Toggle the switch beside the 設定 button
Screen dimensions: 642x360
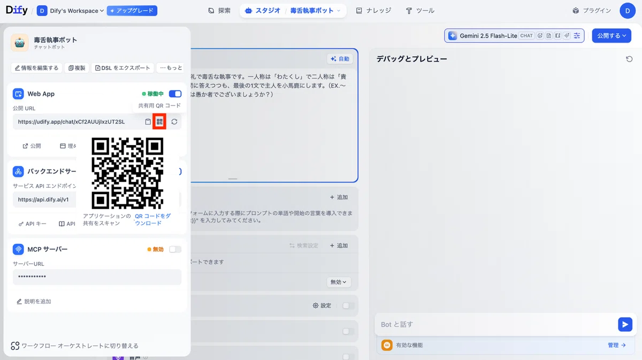(x=348, y=305)
